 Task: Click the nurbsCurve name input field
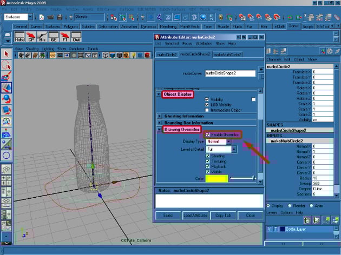pyautogui.click(x=230, y=73)
